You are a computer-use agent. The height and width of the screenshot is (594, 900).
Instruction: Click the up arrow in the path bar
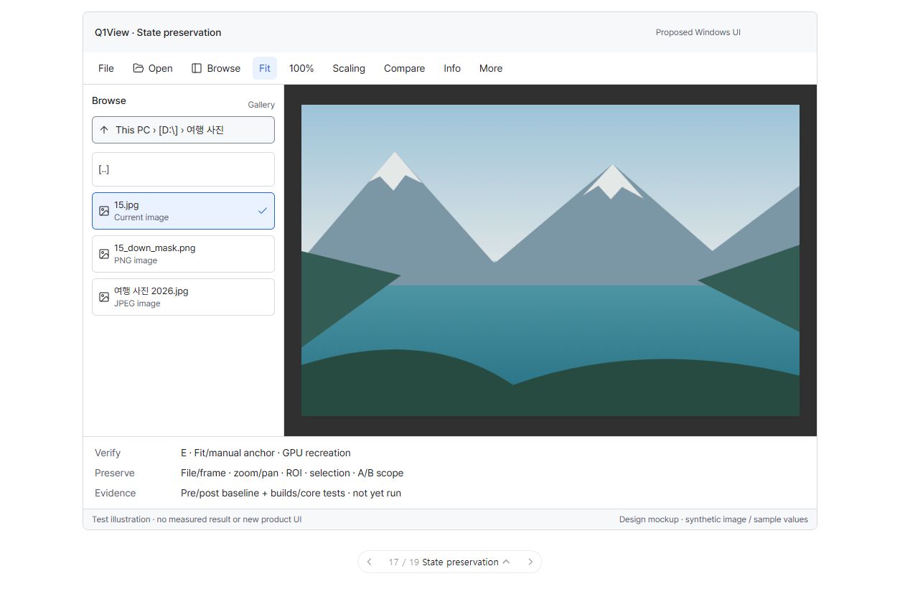coord(104,130)
